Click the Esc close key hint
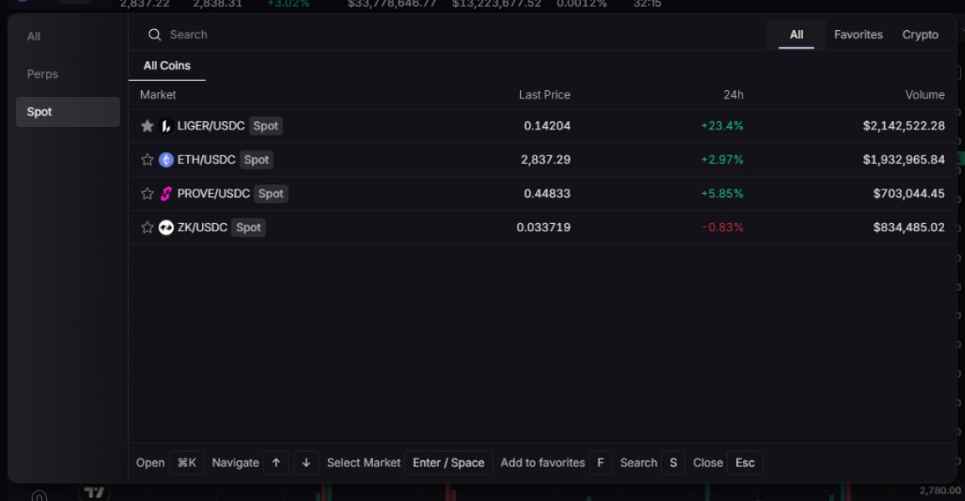Image resolution: width=965 pixels, height=501 pixels. (745, 463)
